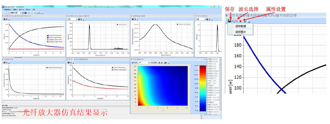Open the display mode combo box in heatmap window

(141, 63)
